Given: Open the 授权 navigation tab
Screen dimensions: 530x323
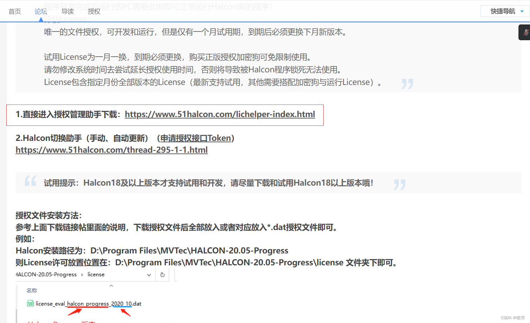Looking at the screenshot, I should 94,12.
